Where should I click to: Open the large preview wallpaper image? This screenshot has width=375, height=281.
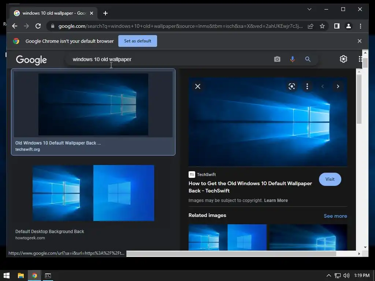tap(268, 122)
